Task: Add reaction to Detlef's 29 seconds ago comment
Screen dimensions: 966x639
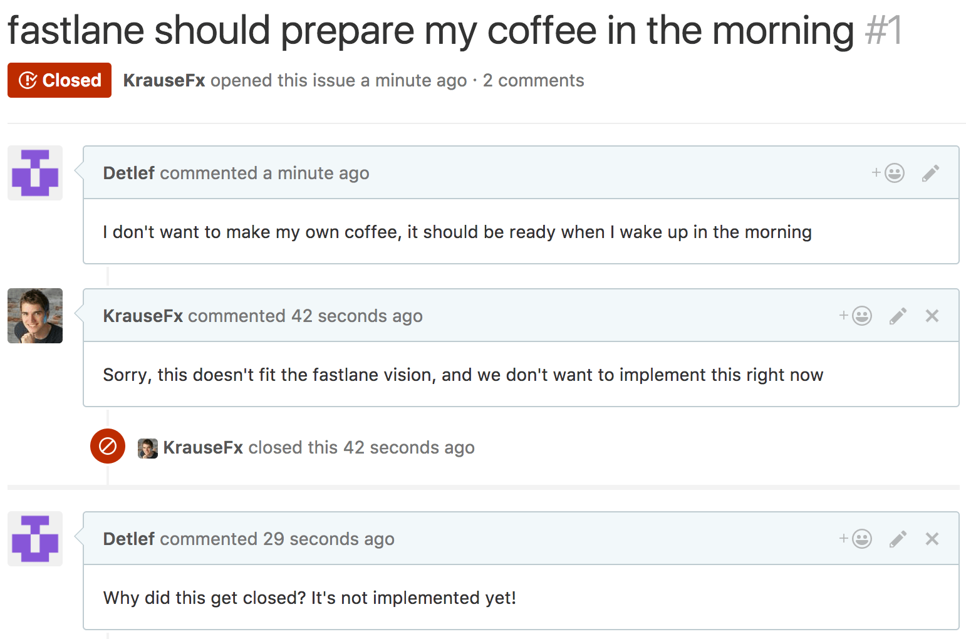Action: pyautogui.click(x=856, y=539)
